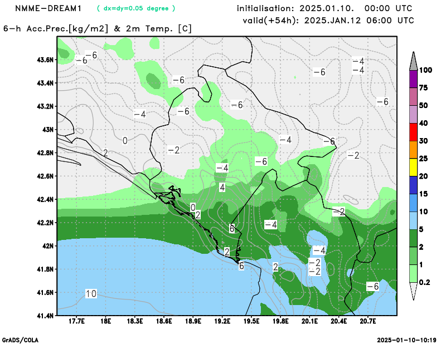
Task: Click the 20 value on the legend
Action: (424, 176)
